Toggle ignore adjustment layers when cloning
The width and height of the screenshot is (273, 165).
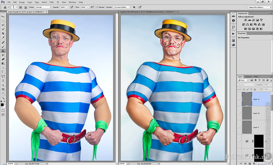[134, 7]
